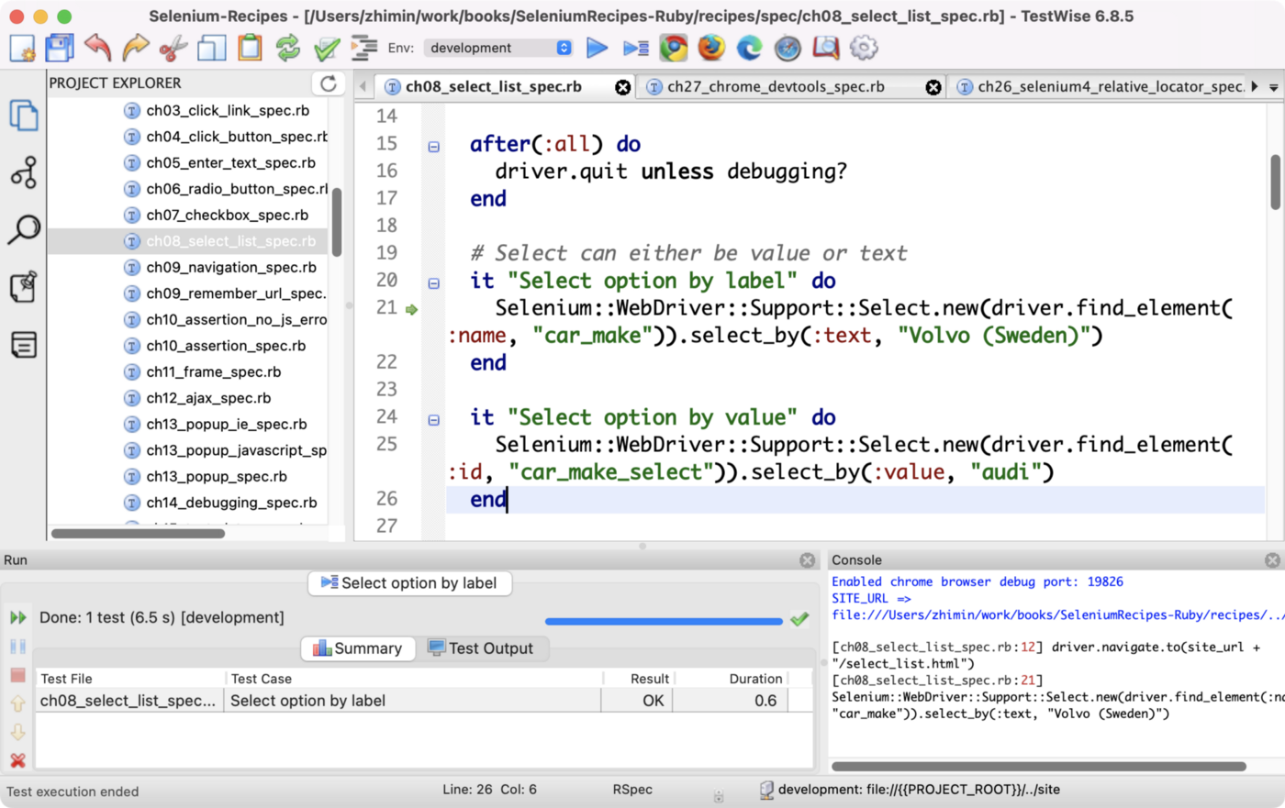Screen dimensions: 1285x808
Task: Stop test execution with red square
Action: [17, 675]
